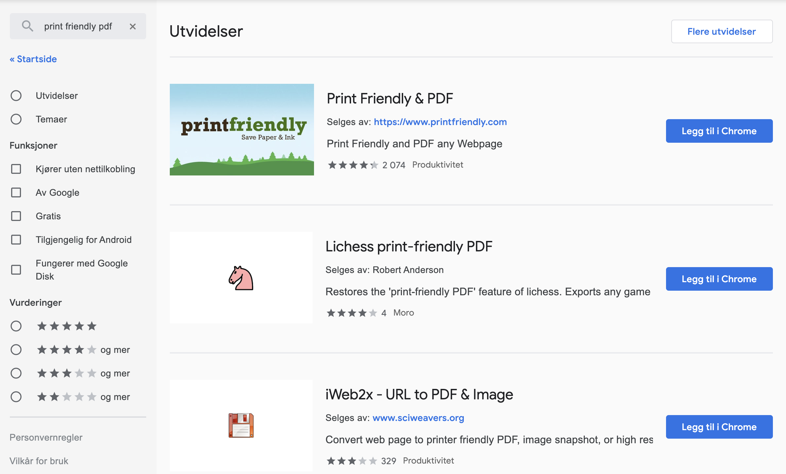Click the search magnifier icon
This screenshot has width=786, height=474.
pos(28,26)
